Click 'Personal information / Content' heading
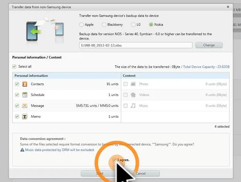This screenshot has height=182, width=241. pos(37,57)
